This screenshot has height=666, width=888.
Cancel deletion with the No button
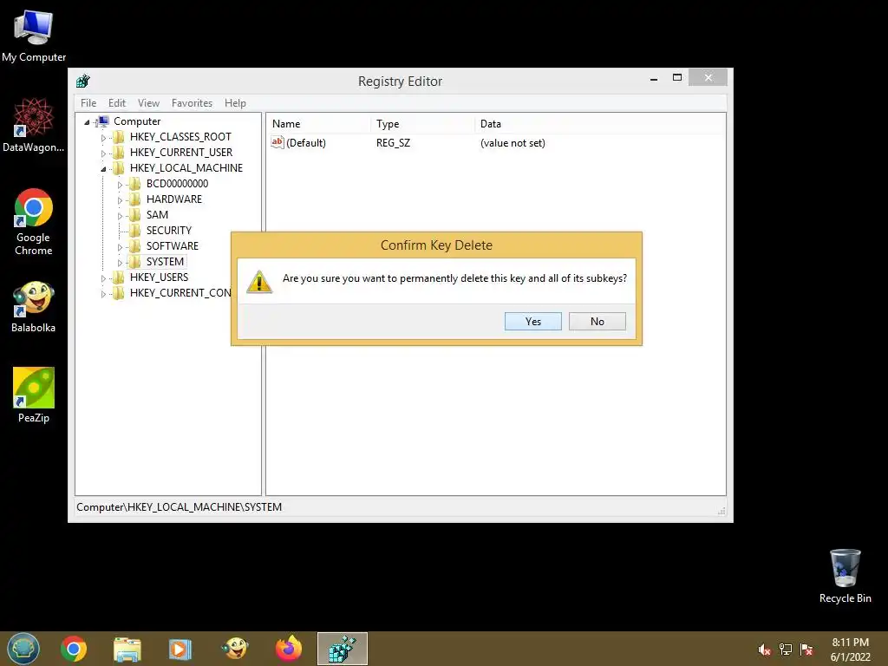tap(597, 321)
